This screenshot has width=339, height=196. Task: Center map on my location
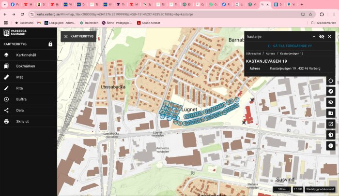331,81
